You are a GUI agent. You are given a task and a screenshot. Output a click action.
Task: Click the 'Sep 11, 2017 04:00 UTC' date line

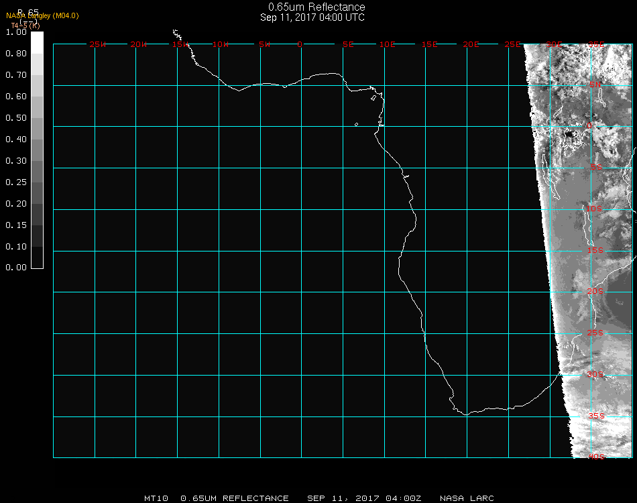tap(312, 17)
